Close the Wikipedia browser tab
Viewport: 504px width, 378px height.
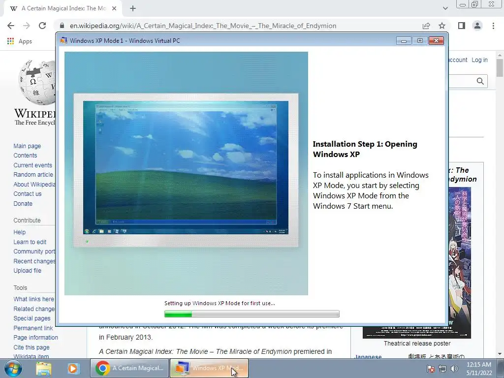(x=114, y=8)
